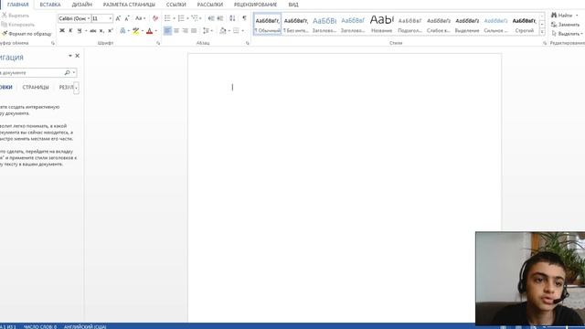This screenshot has height=329, width=585.
Task: Open the font name dropdown
Action: point(89,18)
